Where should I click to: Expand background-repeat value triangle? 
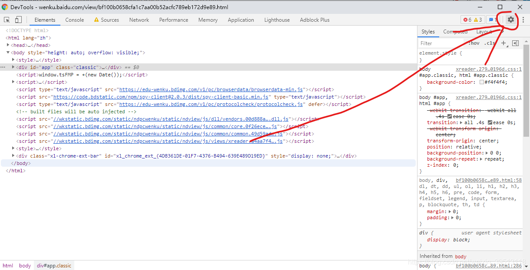[480, 159]
